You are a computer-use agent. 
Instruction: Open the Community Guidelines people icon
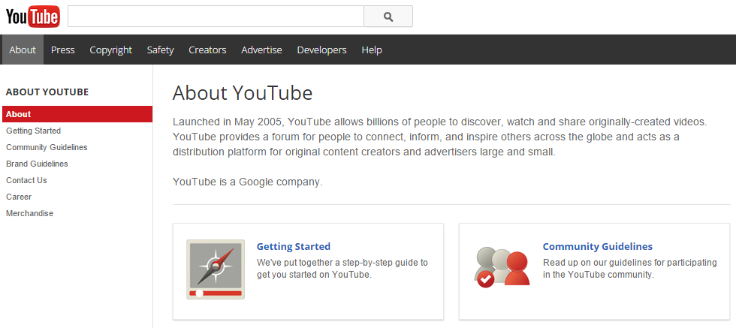[x=502, y=266]
